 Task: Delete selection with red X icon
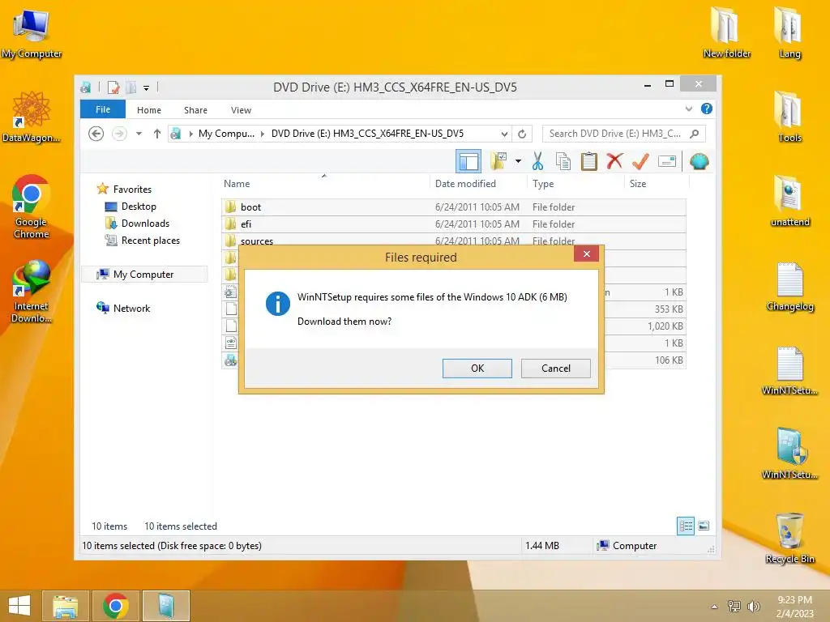(x=614, y=161)
